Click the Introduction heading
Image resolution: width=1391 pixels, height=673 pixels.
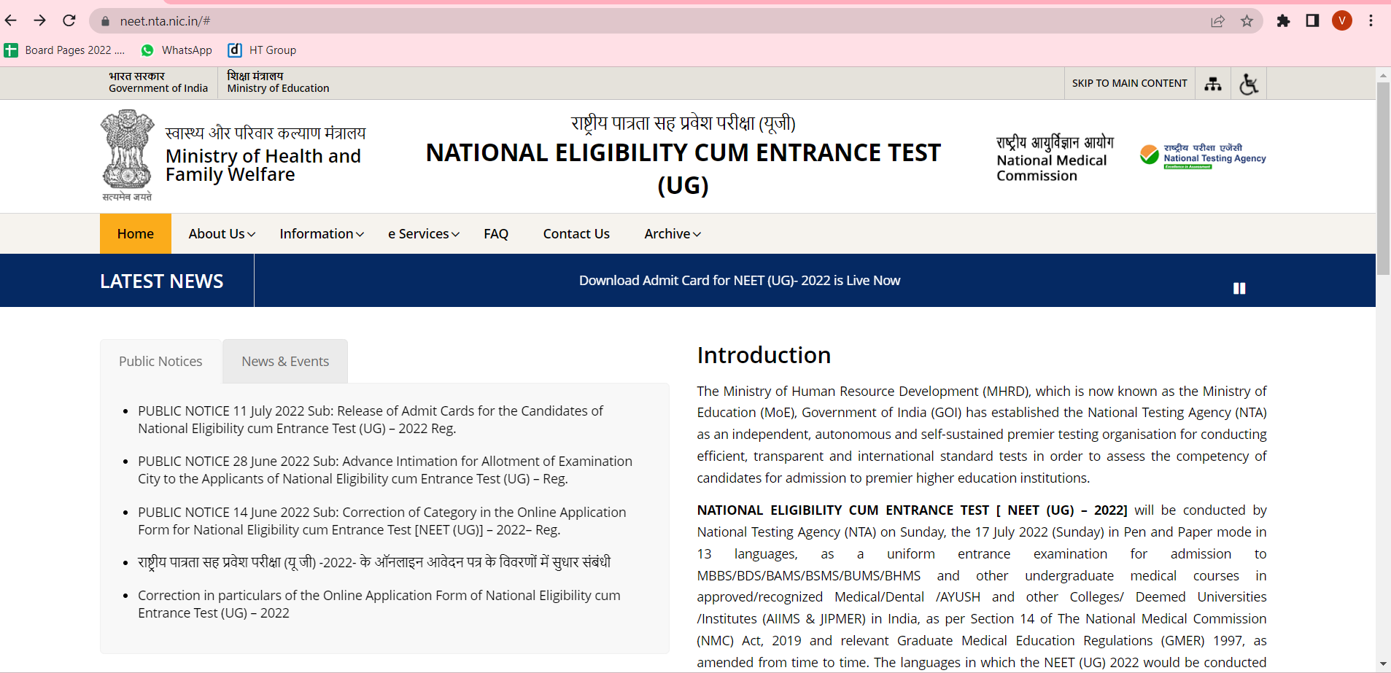764,355
